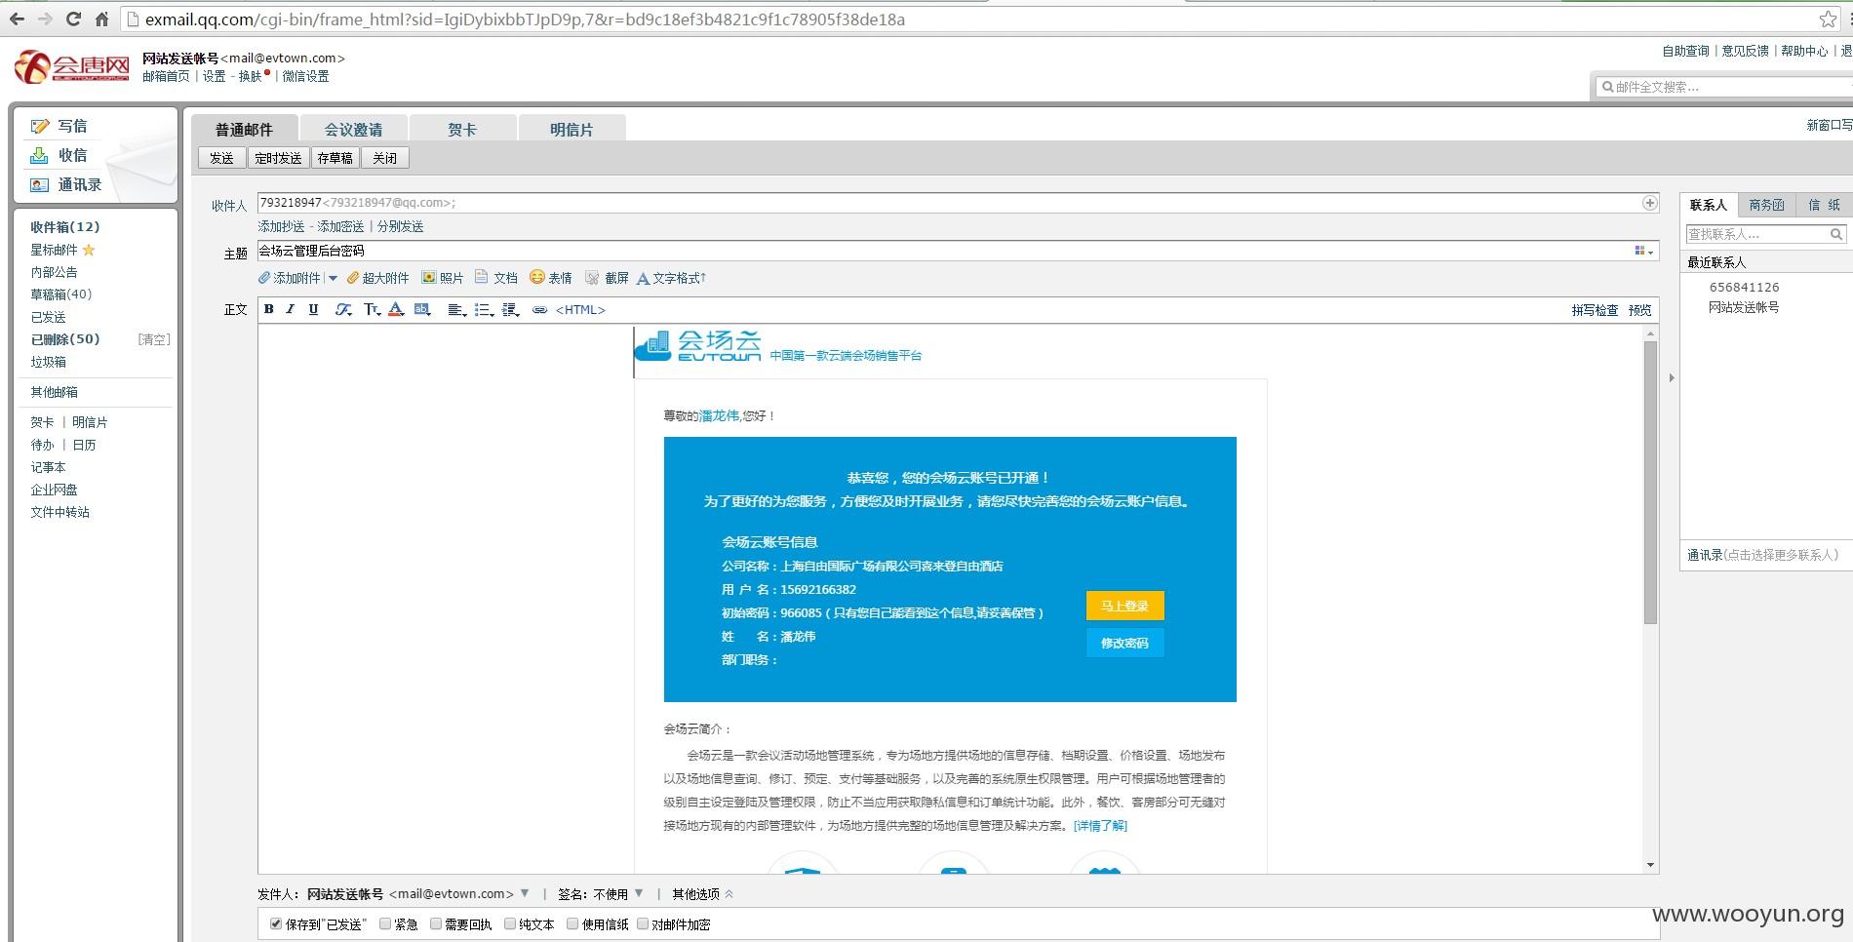The width and height of the screenshot is (1853, 942).
Task: Open the list style options
Action: tap(484, 309)
